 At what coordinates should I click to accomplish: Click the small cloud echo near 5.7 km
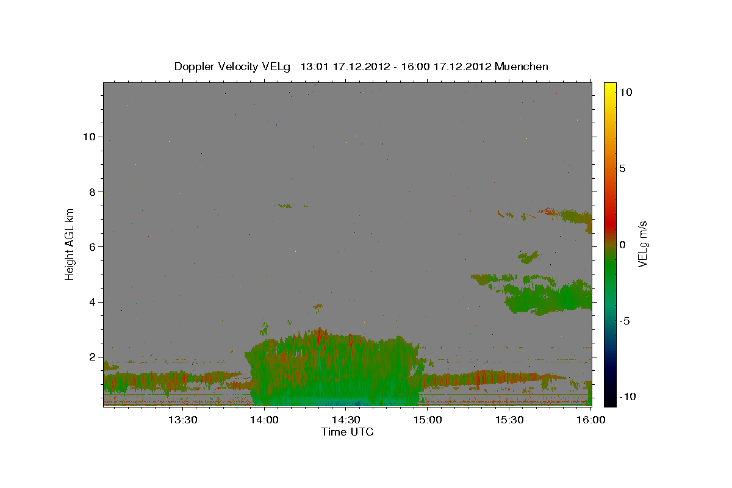(x=528, y=257)
